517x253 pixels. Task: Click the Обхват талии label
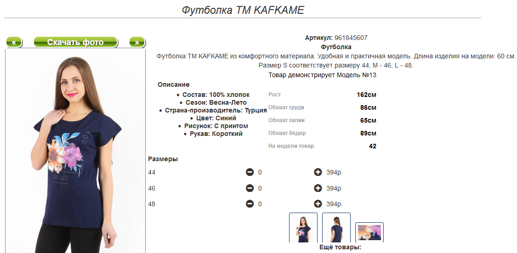click(286, 120)
